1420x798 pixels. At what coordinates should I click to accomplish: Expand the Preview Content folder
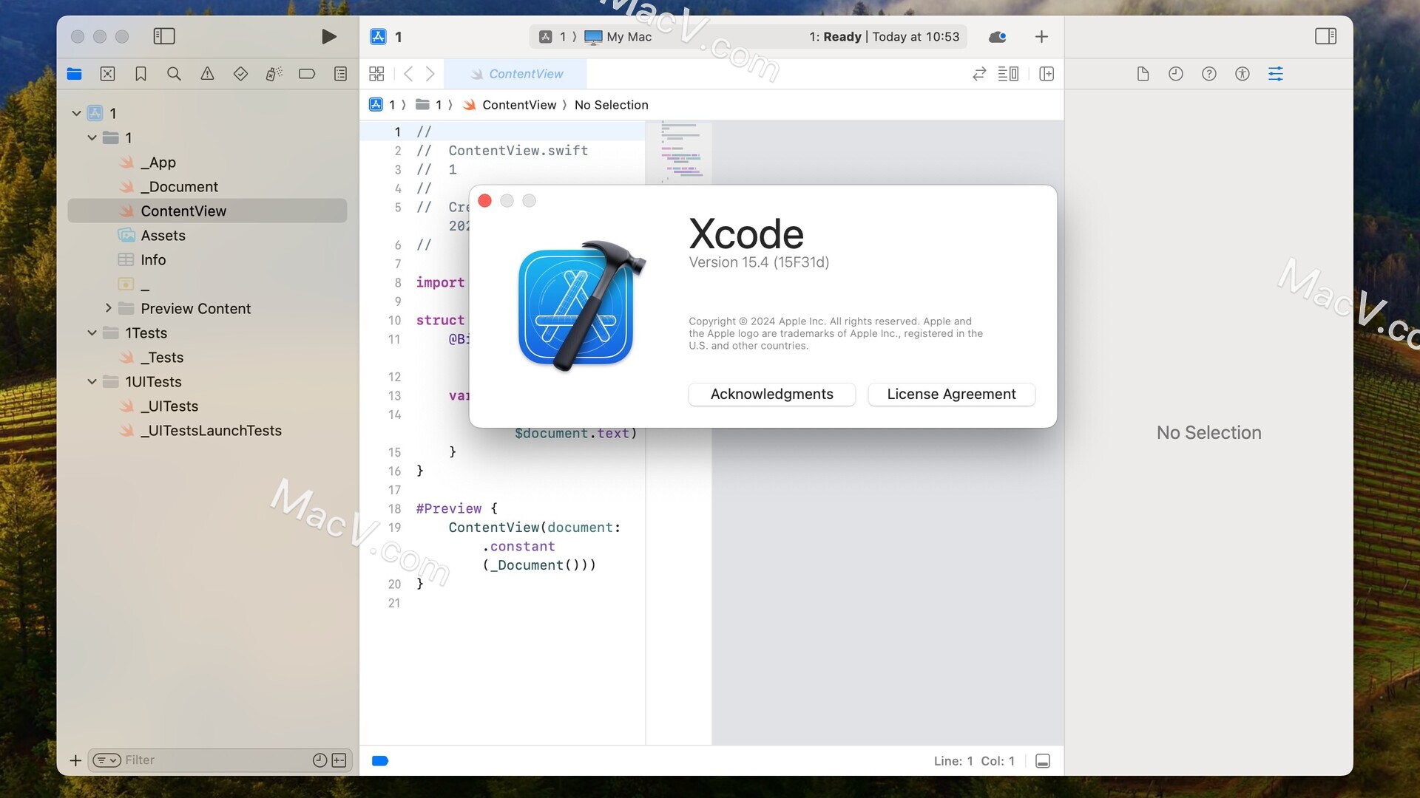point(108,308)
